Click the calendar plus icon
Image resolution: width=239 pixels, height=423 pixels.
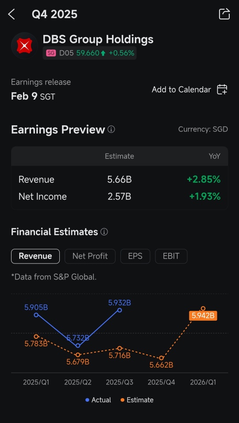click(x=222, y=89)
